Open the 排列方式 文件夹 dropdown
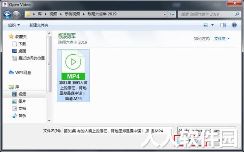Image resolution: width=244 pixels, height=152 pixels. pyautogui.click(x=222, y=39)
